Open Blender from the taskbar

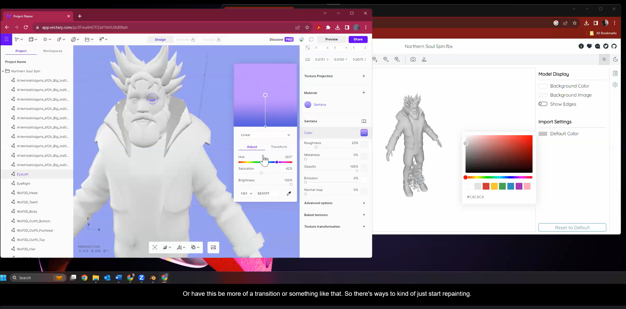(x=153, y=278)
